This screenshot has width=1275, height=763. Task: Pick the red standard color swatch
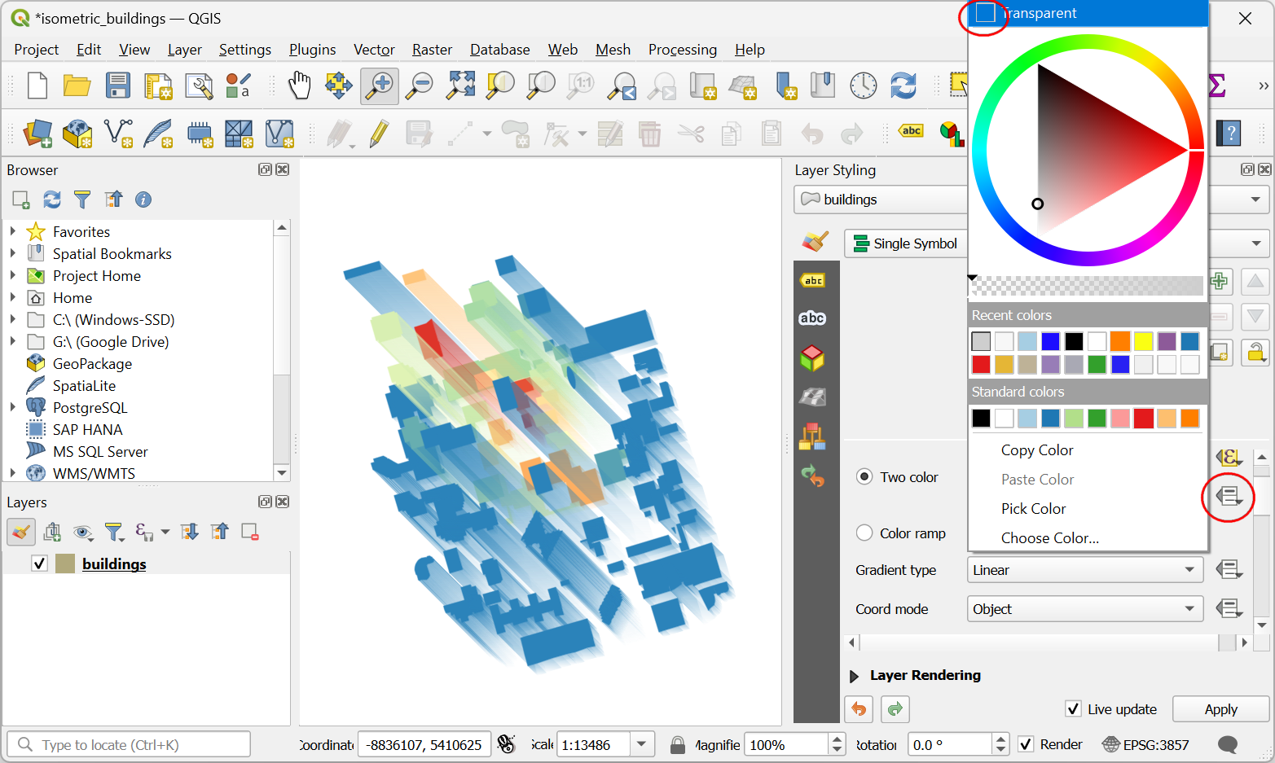pyautogui.click(x=1143, y=419)
